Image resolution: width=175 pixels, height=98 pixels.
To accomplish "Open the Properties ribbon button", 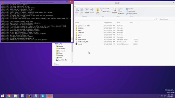I will [114, 11].
